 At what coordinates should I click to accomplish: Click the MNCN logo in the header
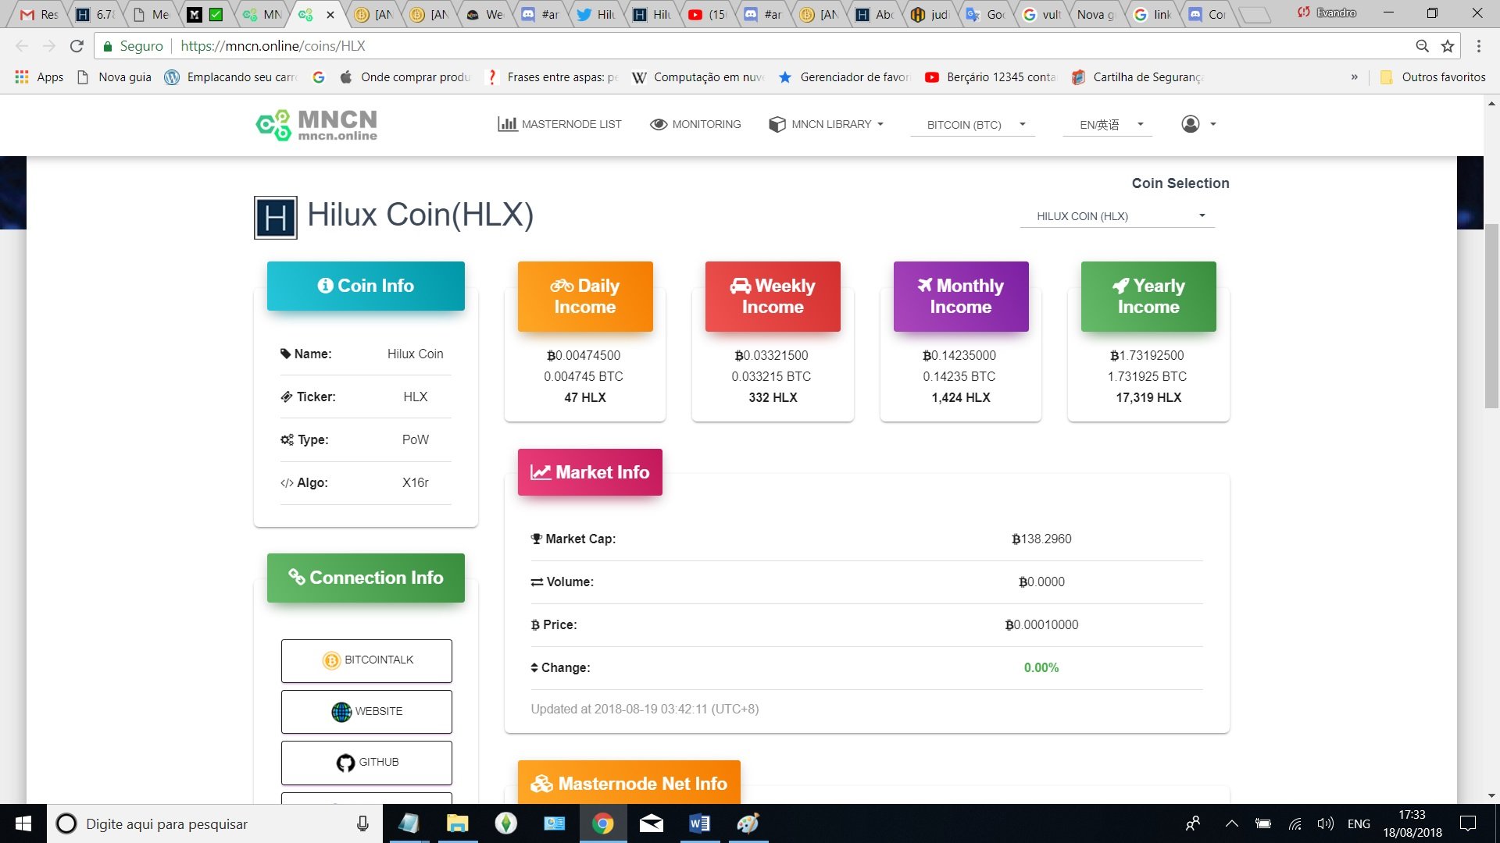316,125
